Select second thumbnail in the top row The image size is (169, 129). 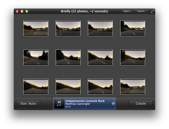[68, 28]
